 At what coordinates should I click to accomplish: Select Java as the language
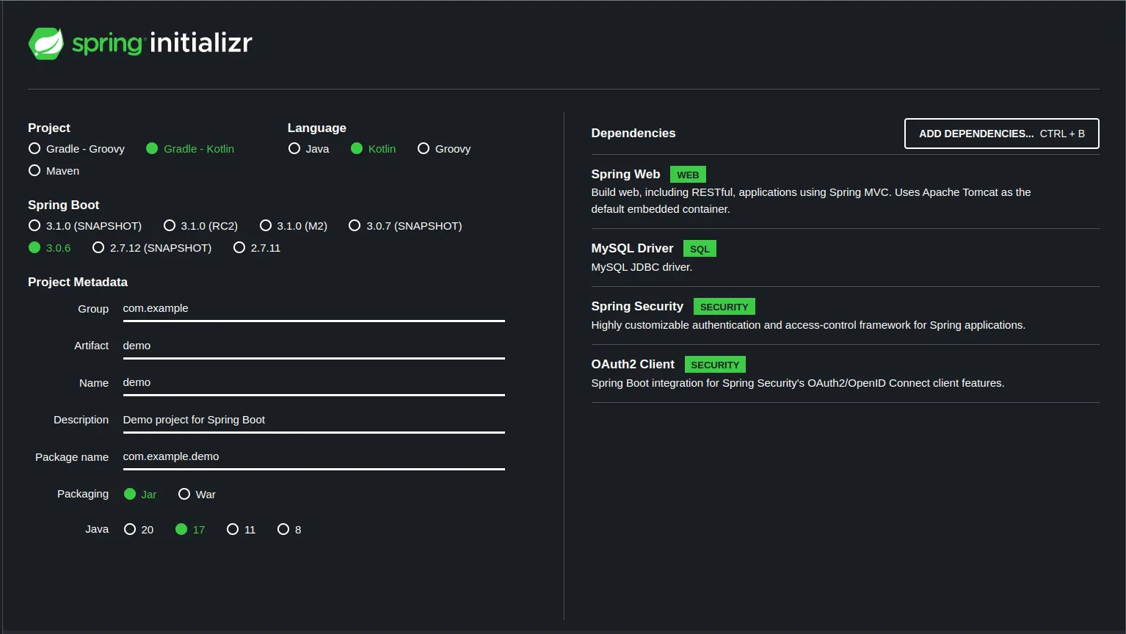click(x=308, y=148)
